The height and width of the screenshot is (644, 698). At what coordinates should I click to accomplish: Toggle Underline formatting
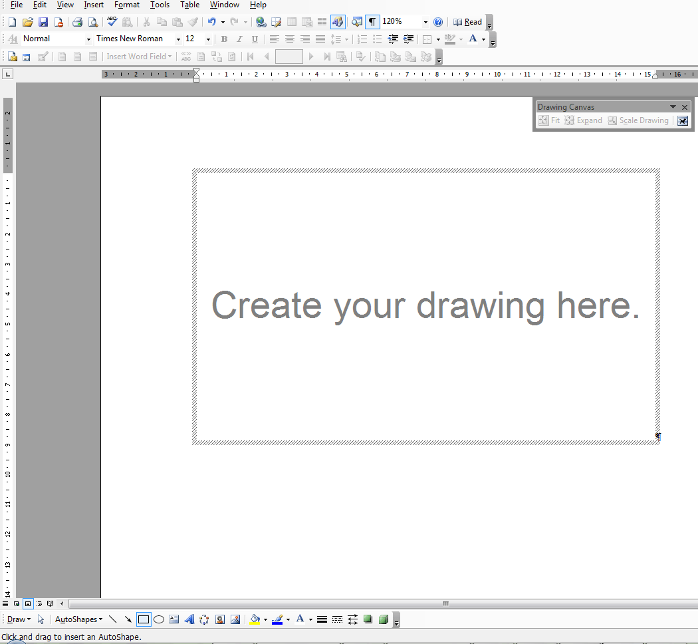pyautogui.click(x=255, y=39)
